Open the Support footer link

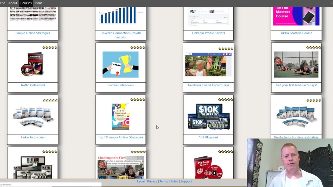(186, 181)
